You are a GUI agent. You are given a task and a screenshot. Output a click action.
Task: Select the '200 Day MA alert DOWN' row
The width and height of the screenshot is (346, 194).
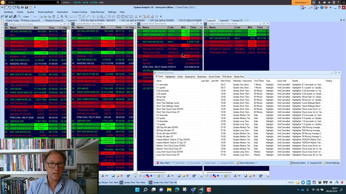247,127
